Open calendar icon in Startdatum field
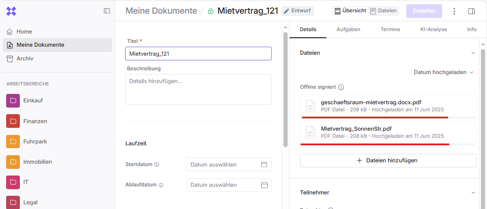 [264, 165]
